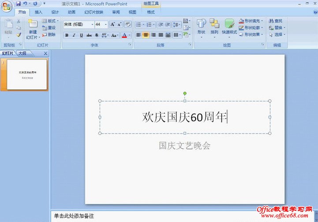
Task: Switch to the 大纲 (Outline) pane tab
Action: coord(22,53)
